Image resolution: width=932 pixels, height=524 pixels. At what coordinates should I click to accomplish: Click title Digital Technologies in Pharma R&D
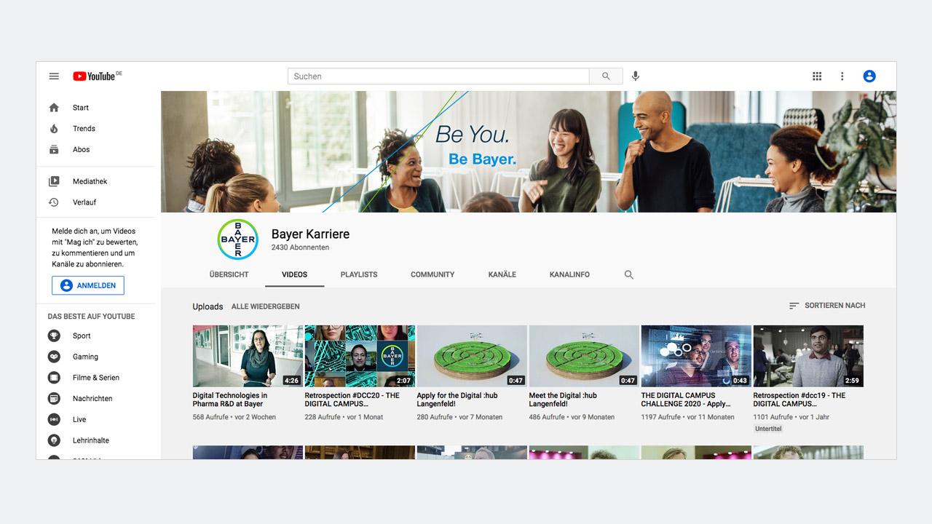230,400
